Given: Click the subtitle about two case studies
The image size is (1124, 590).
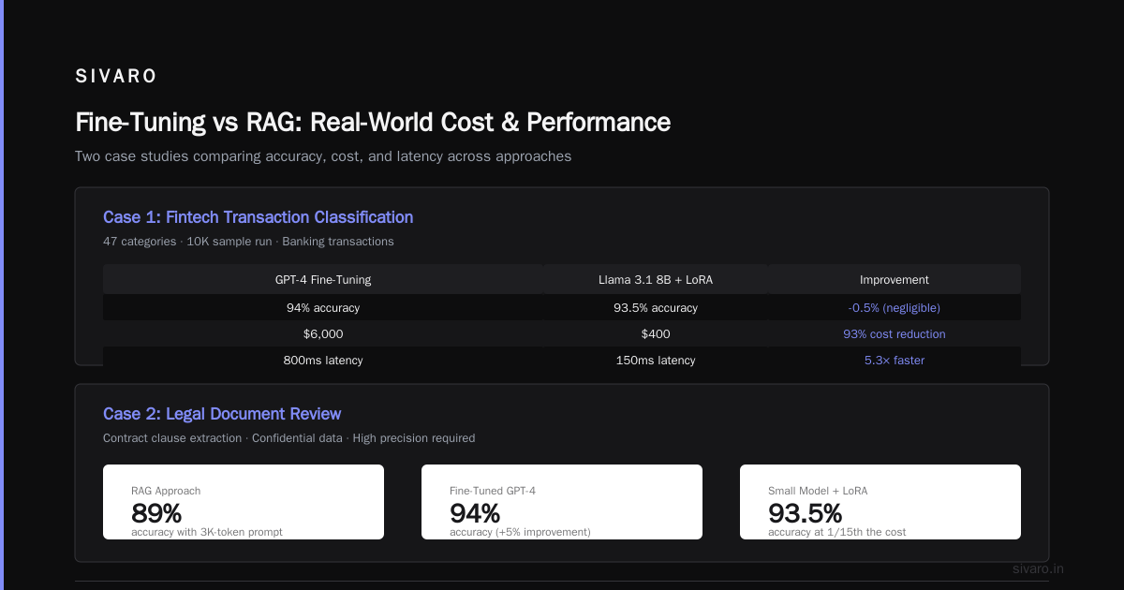Looking at the screenshot, I should (x=323, y=156).
